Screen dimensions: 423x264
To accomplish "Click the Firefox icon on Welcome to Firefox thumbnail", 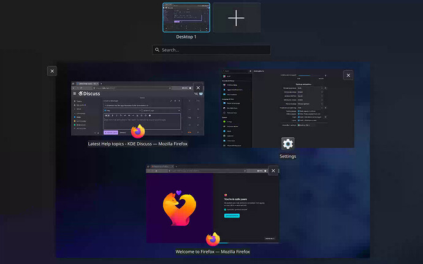I will 213,239.
